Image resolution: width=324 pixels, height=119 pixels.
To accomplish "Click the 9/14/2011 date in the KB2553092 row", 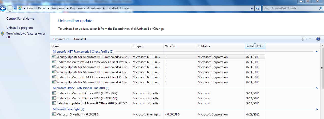I will [253, 93].
